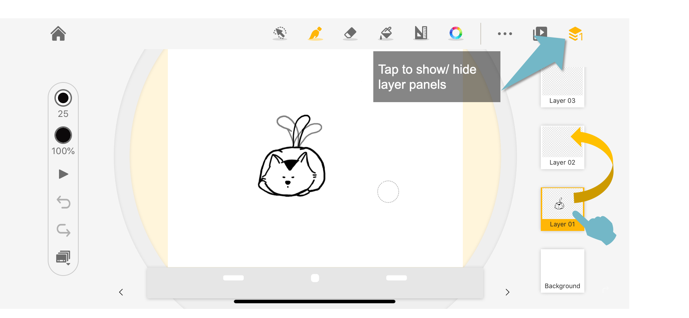Advance with the right chevron arrow
The width and height of the screenshot is (689, 318).
click(x=507, y=292)
